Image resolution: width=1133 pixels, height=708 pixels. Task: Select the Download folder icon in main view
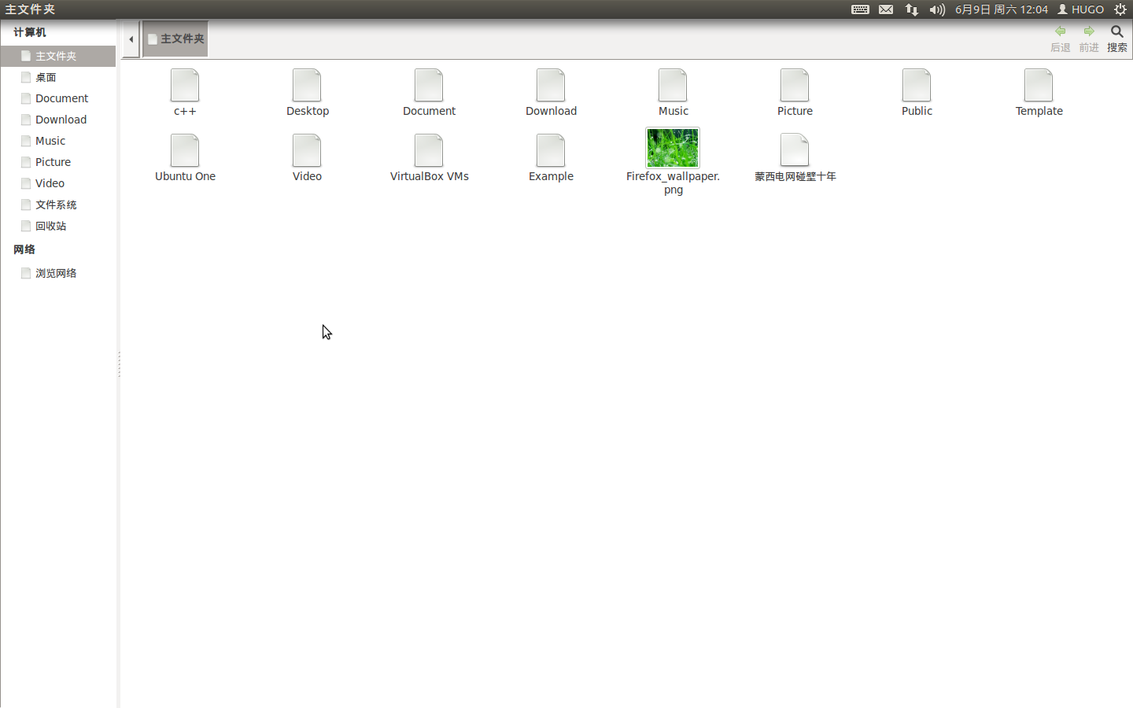coord(551,85)
